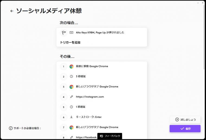The image size is (206, 140).
Task: Select the Page Up trigger row
Action: 100,33
